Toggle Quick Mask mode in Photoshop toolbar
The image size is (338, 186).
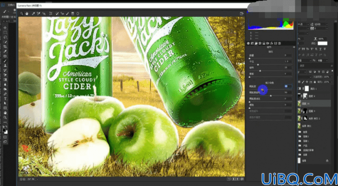[5, 137]
